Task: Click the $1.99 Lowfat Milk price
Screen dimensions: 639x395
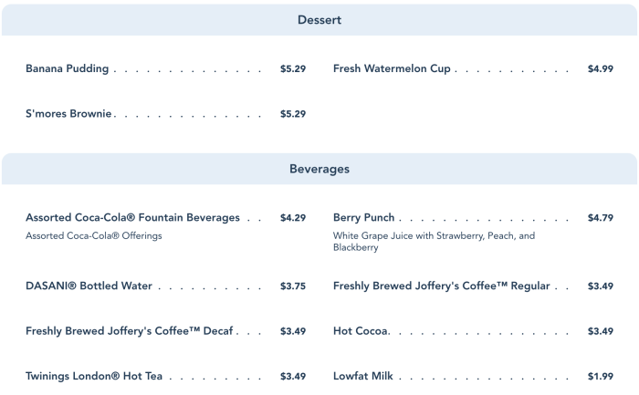Action: (600, 376)
